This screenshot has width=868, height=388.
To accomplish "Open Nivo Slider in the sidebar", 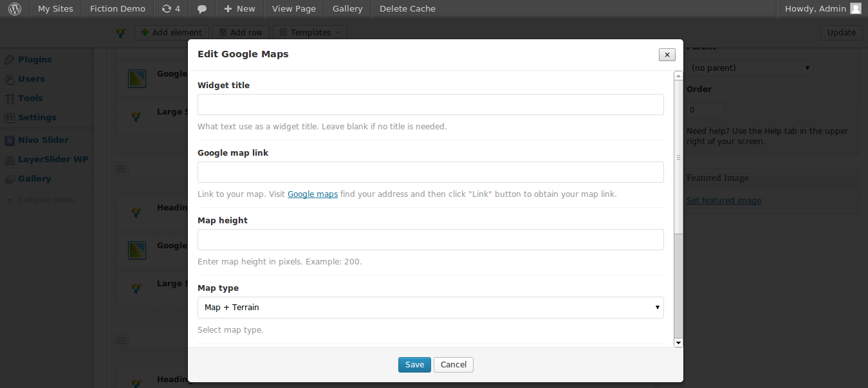I will [43, 140].
